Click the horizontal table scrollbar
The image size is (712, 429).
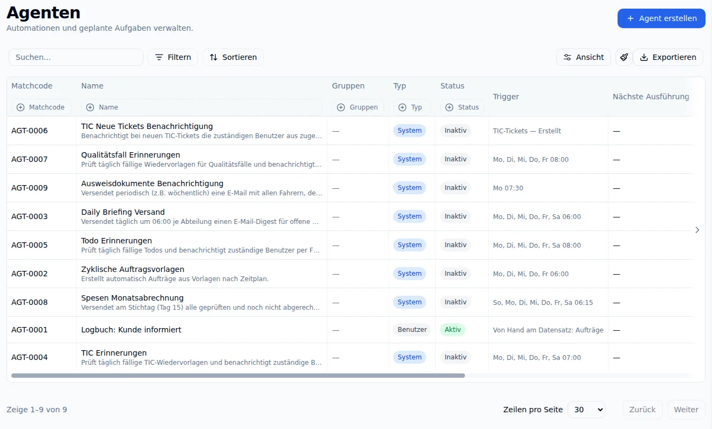238,376
